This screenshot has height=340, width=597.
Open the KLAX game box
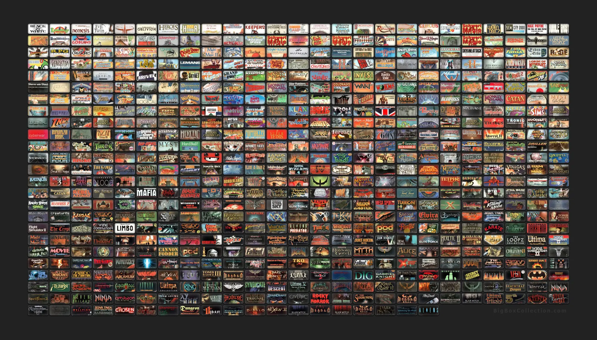298,111
